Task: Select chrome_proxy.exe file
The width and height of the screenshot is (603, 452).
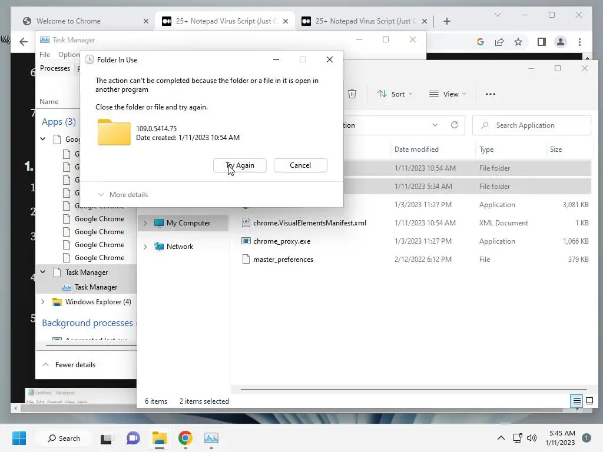Action: coord(282,241)
